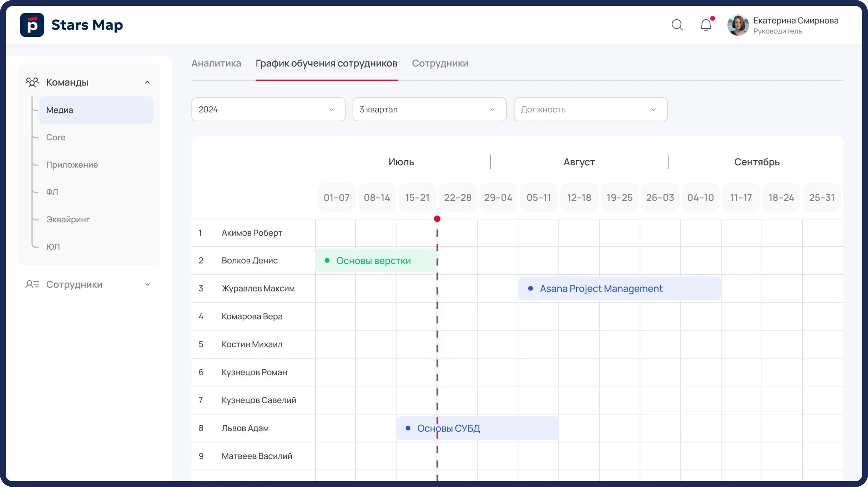Collapse the Команды section chevron
The width and height of the screenshot is (868, 487).
pyautogui.click(x=147, y=82)
